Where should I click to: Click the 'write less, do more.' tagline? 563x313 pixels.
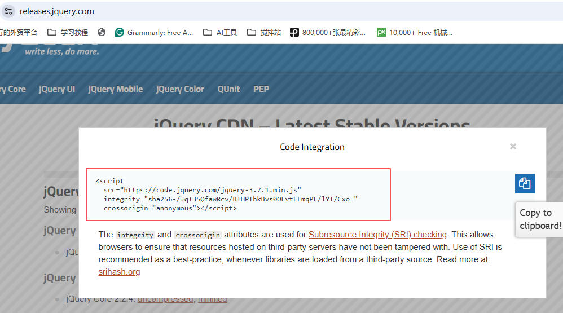61,52
